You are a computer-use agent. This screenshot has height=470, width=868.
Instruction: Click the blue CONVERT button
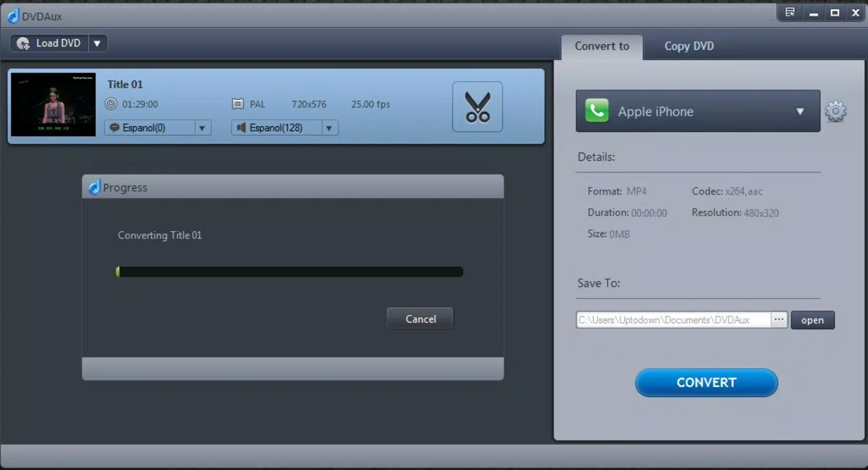tap(706, 382)
